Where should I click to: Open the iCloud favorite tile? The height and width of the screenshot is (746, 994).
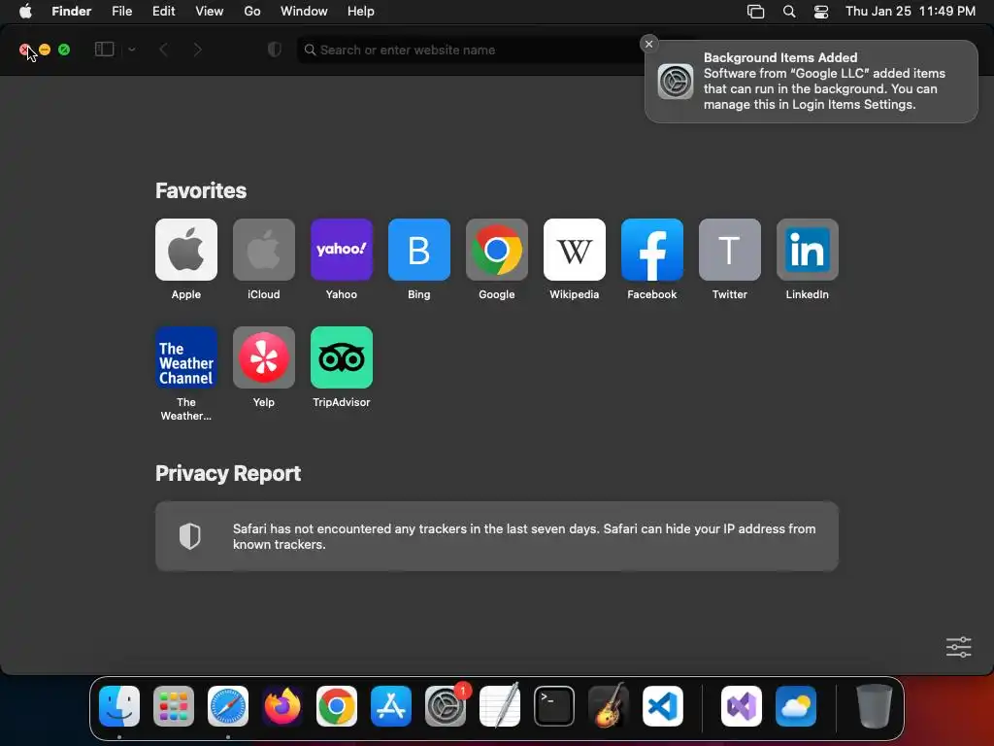[264, 250]
